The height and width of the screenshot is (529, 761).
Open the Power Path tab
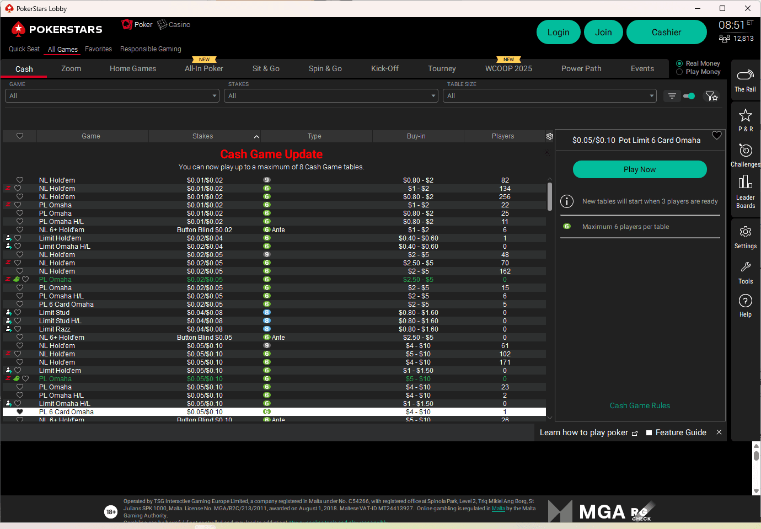point(581,69)
